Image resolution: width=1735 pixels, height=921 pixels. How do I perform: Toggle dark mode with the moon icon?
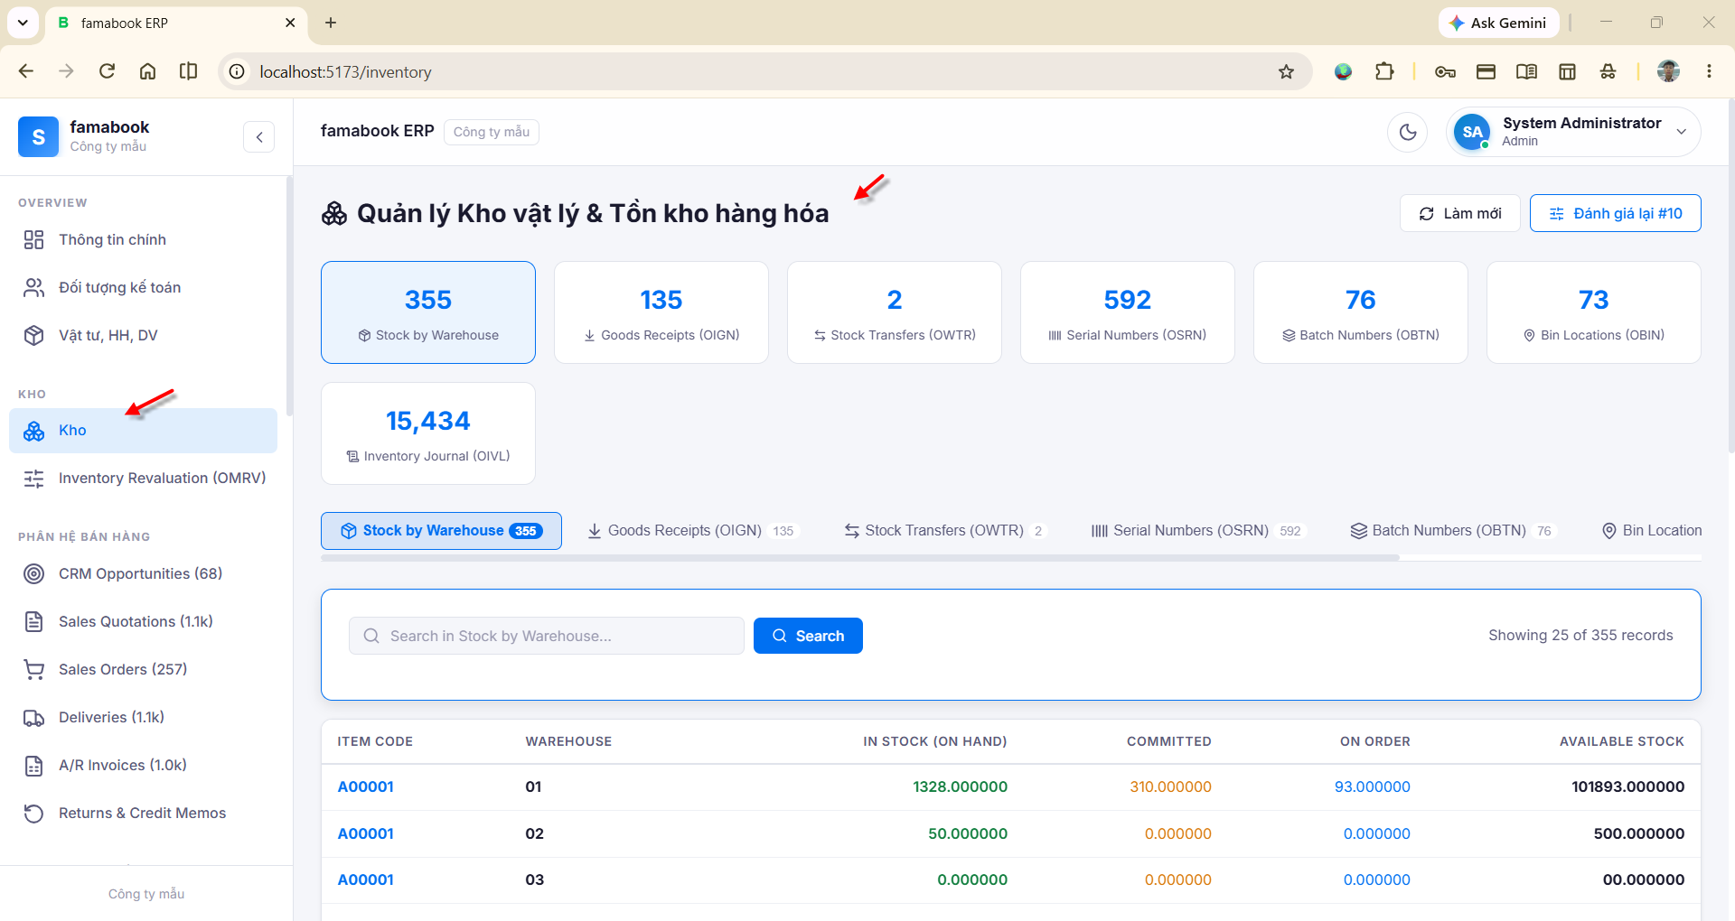point(1407,132)
